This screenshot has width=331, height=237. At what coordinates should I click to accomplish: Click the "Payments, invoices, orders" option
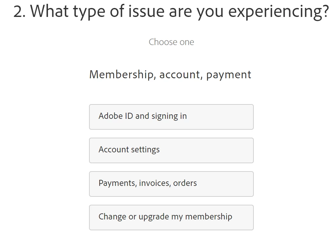pyautogui.click(x=171, y=184)
